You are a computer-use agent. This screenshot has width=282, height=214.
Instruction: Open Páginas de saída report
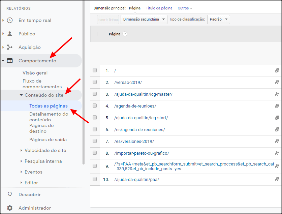point(48,140)
